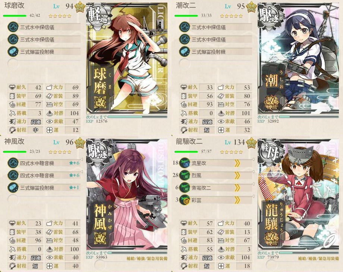
Task: Select the 球磨改 ship card portrait
Action: (x=127, y=58)
